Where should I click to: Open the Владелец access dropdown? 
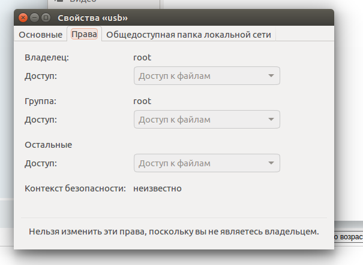tap(206, 76)
